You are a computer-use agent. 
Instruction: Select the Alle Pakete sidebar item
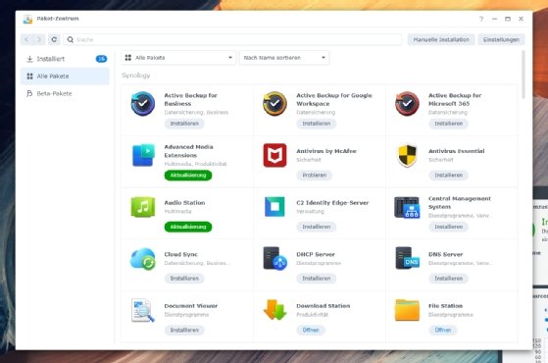coord(65,77)
